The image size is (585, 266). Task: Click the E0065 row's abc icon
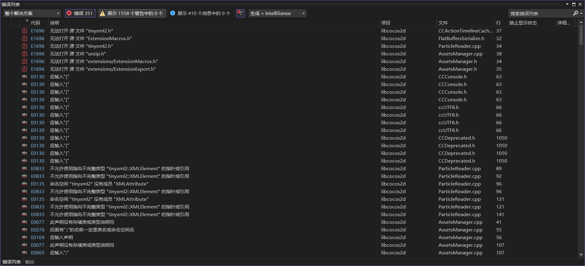pos(25,253)
